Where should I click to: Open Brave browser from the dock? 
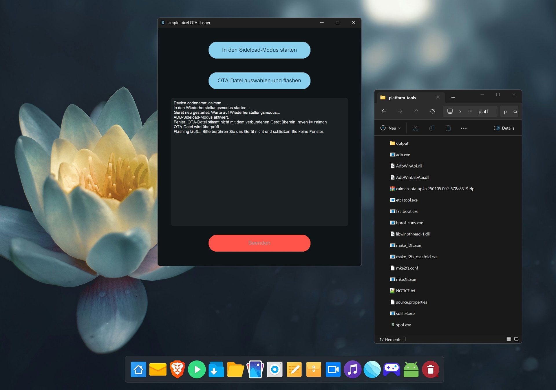coord(177,369)
